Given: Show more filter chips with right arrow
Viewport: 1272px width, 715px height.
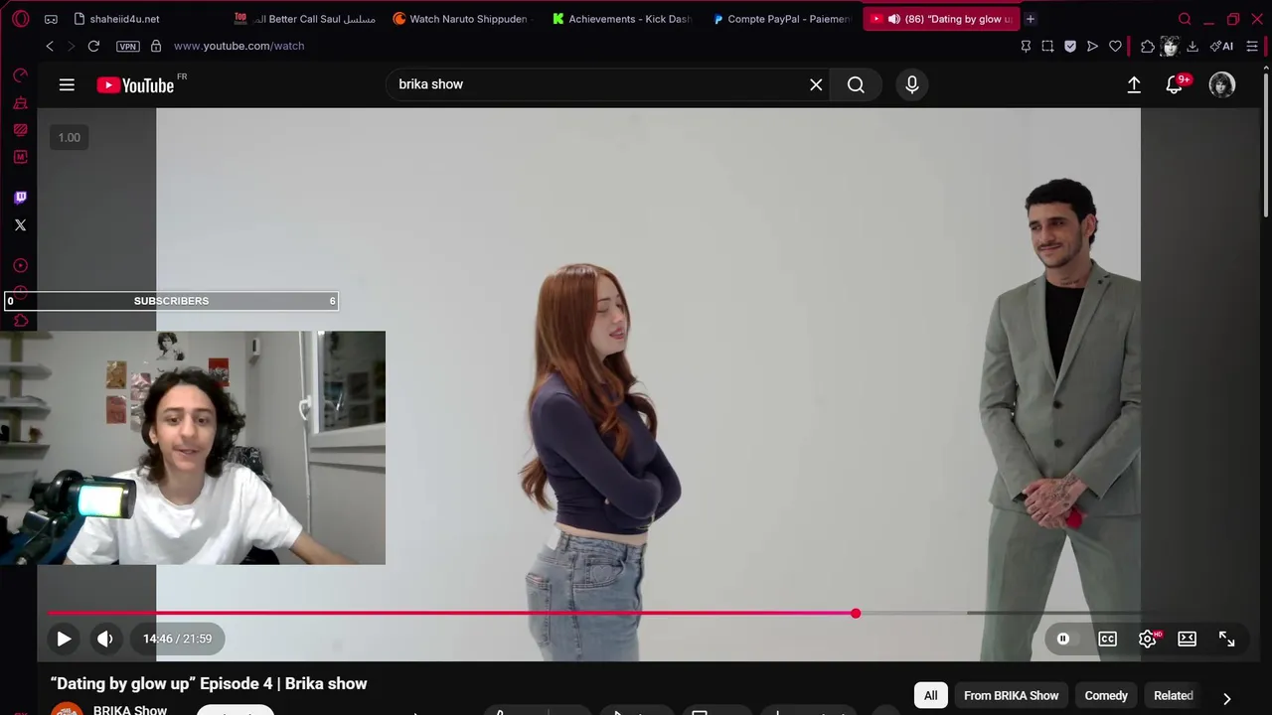Looking at the screenshot, I should 1227,698.
